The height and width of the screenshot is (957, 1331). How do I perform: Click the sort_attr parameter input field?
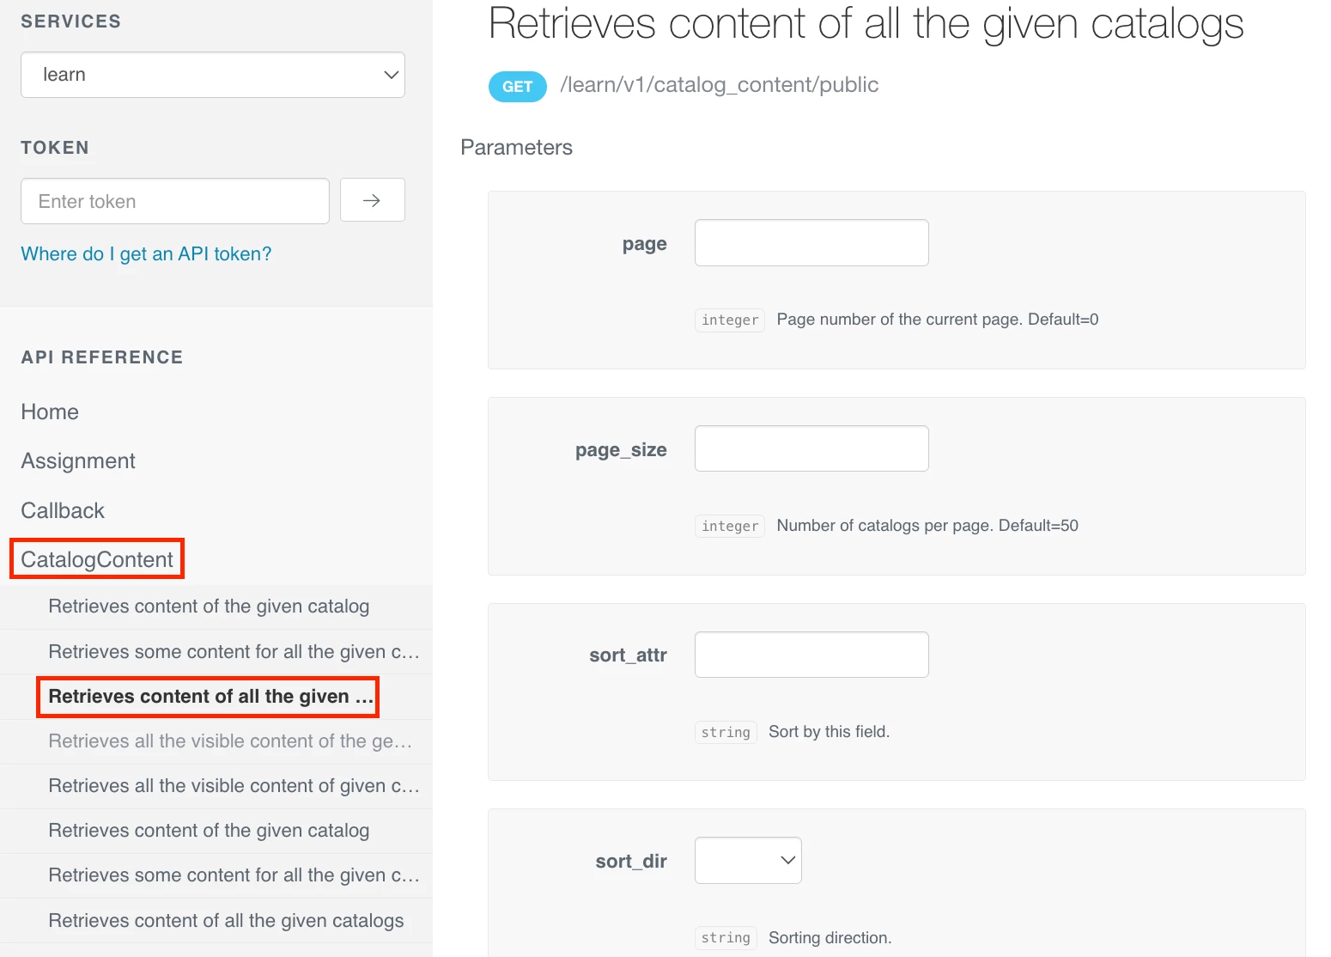coord(811,655)
